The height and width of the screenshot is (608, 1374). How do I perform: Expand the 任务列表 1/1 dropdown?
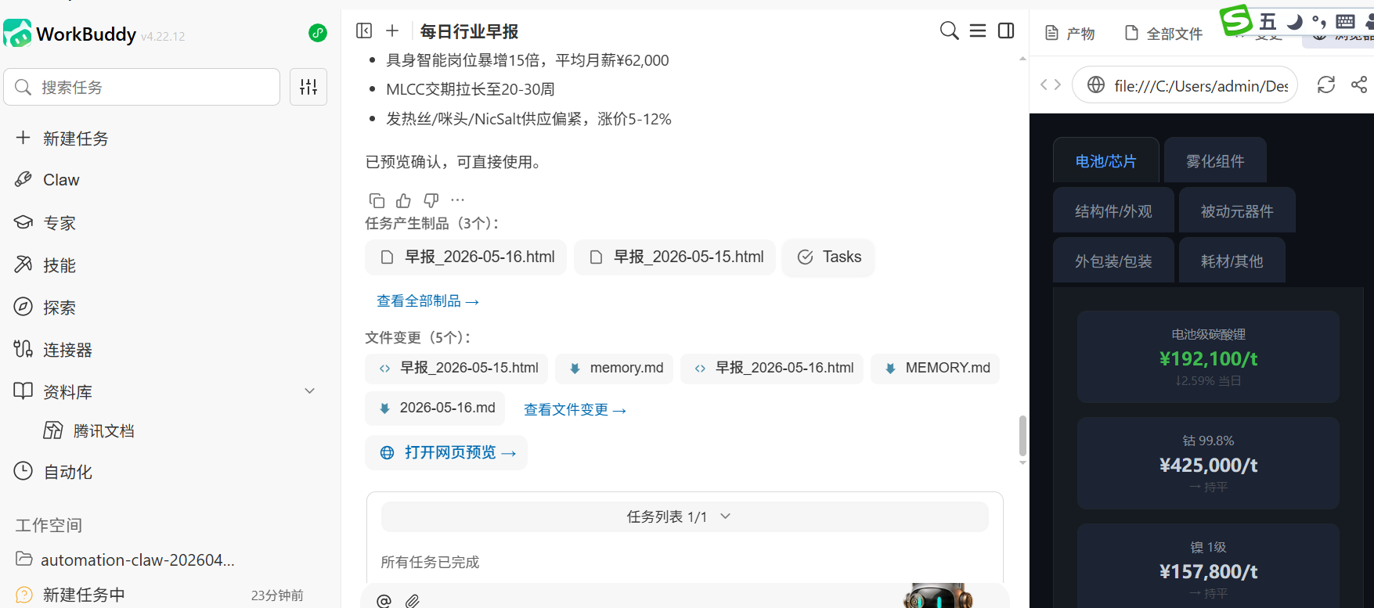[684, 516]
